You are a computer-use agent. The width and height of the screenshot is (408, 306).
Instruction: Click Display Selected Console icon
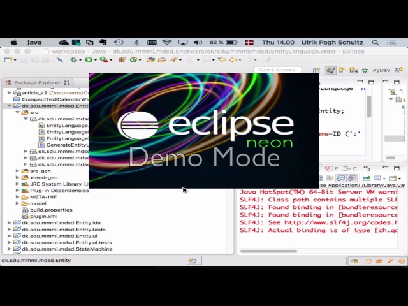point(377,178)
